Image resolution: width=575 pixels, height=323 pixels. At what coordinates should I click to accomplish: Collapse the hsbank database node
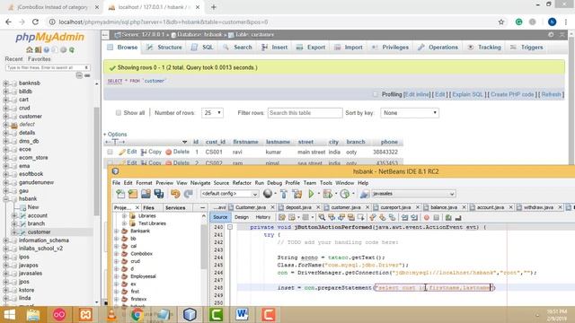coord(5,199)
